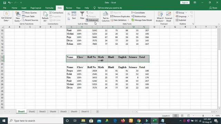The width and height of the screenshot is (221, 124).
Task: Switch to Sheet5 tab
Action: pyautogui.click(x=64, y=112)
